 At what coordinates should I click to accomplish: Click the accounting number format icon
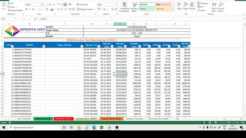(x=99, y=9)
